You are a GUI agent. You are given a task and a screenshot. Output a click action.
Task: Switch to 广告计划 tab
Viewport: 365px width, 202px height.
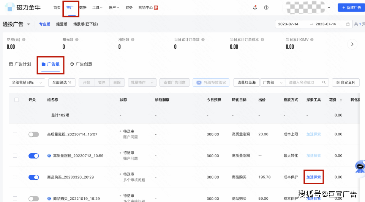(20, 64)
